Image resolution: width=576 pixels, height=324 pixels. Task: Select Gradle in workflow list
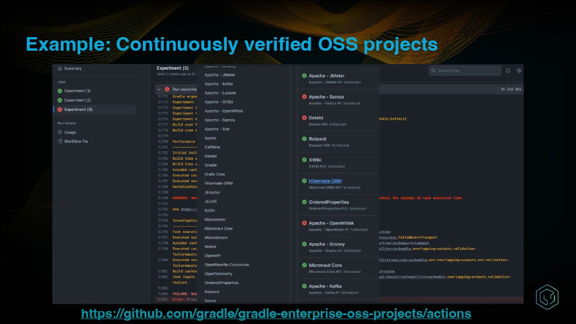[x=210, y=165]
